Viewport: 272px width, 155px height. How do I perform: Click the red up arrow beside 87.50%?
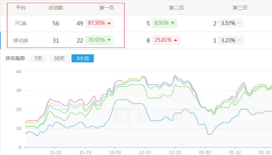point(109,23)
